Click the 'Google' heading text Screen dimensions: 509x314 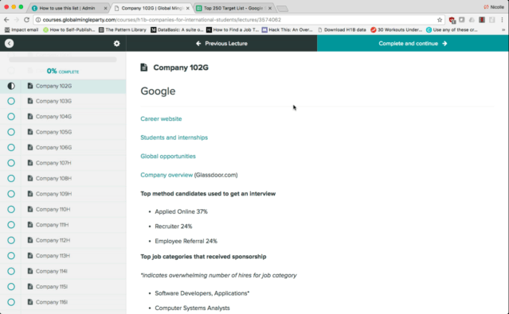point(158,91)
